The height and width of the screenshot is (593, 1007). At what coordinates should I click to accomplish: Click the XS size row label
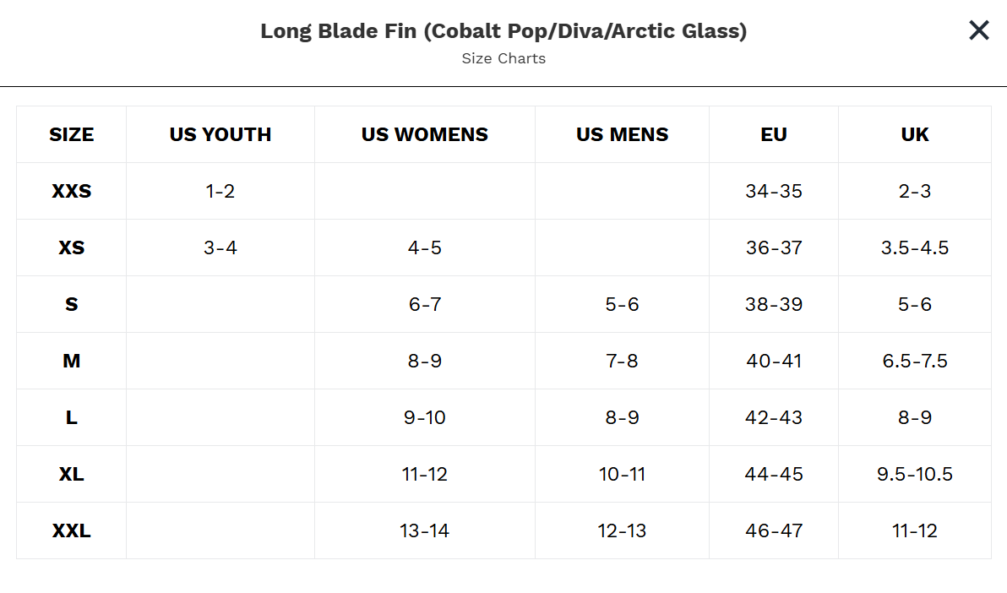72,248
